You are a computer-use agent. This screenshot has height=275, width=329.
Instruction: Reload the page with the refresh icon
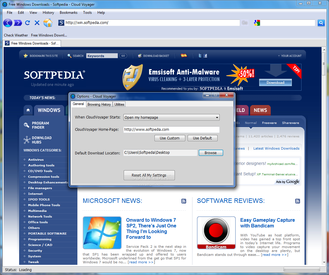[27, 23]
